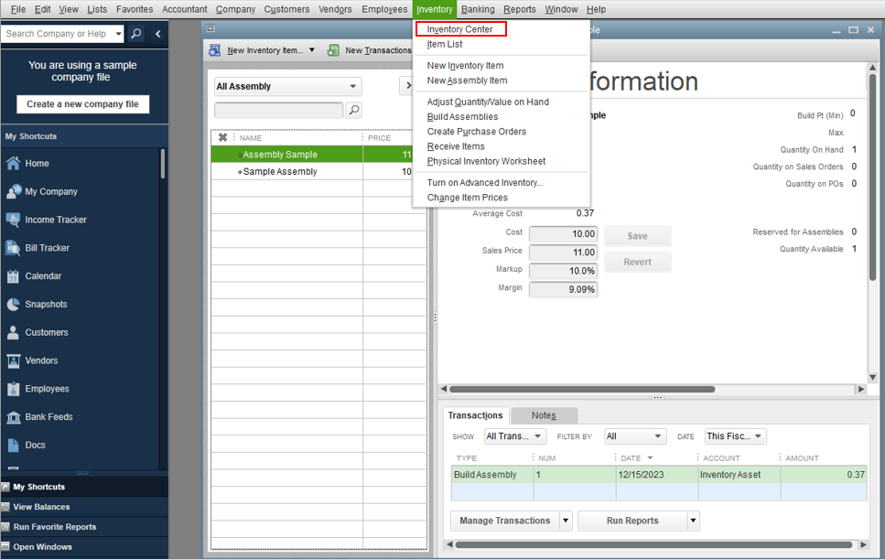Open the Search Company or Help dropdown arrow
This screenshot has height=559, width=885.
(119, 34)
